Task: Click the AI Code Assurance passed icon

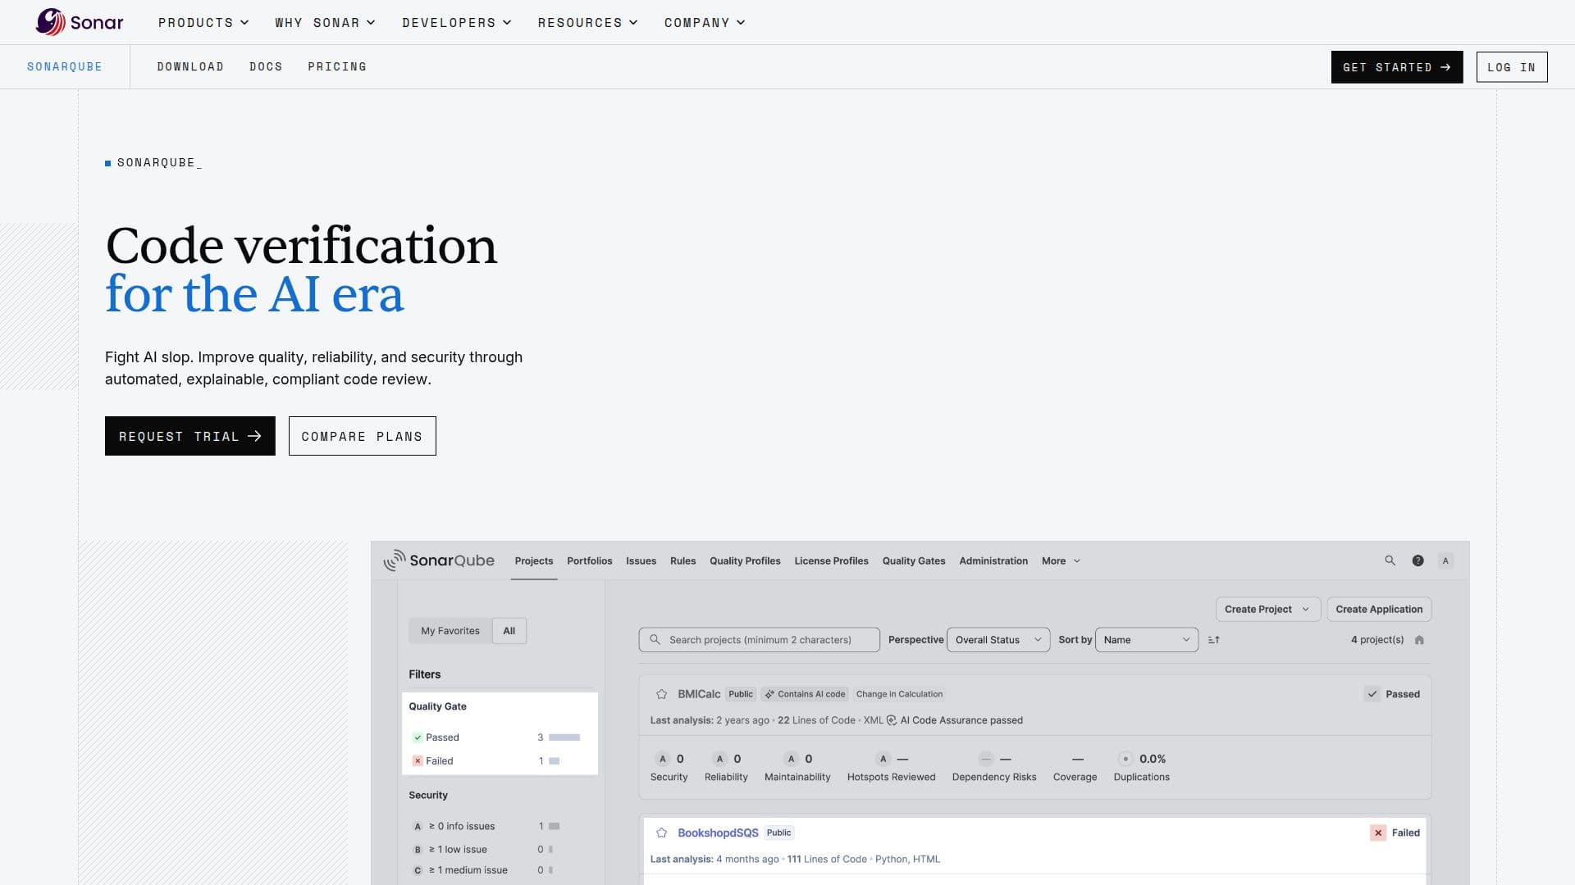Action: click(x=892, y=720)
